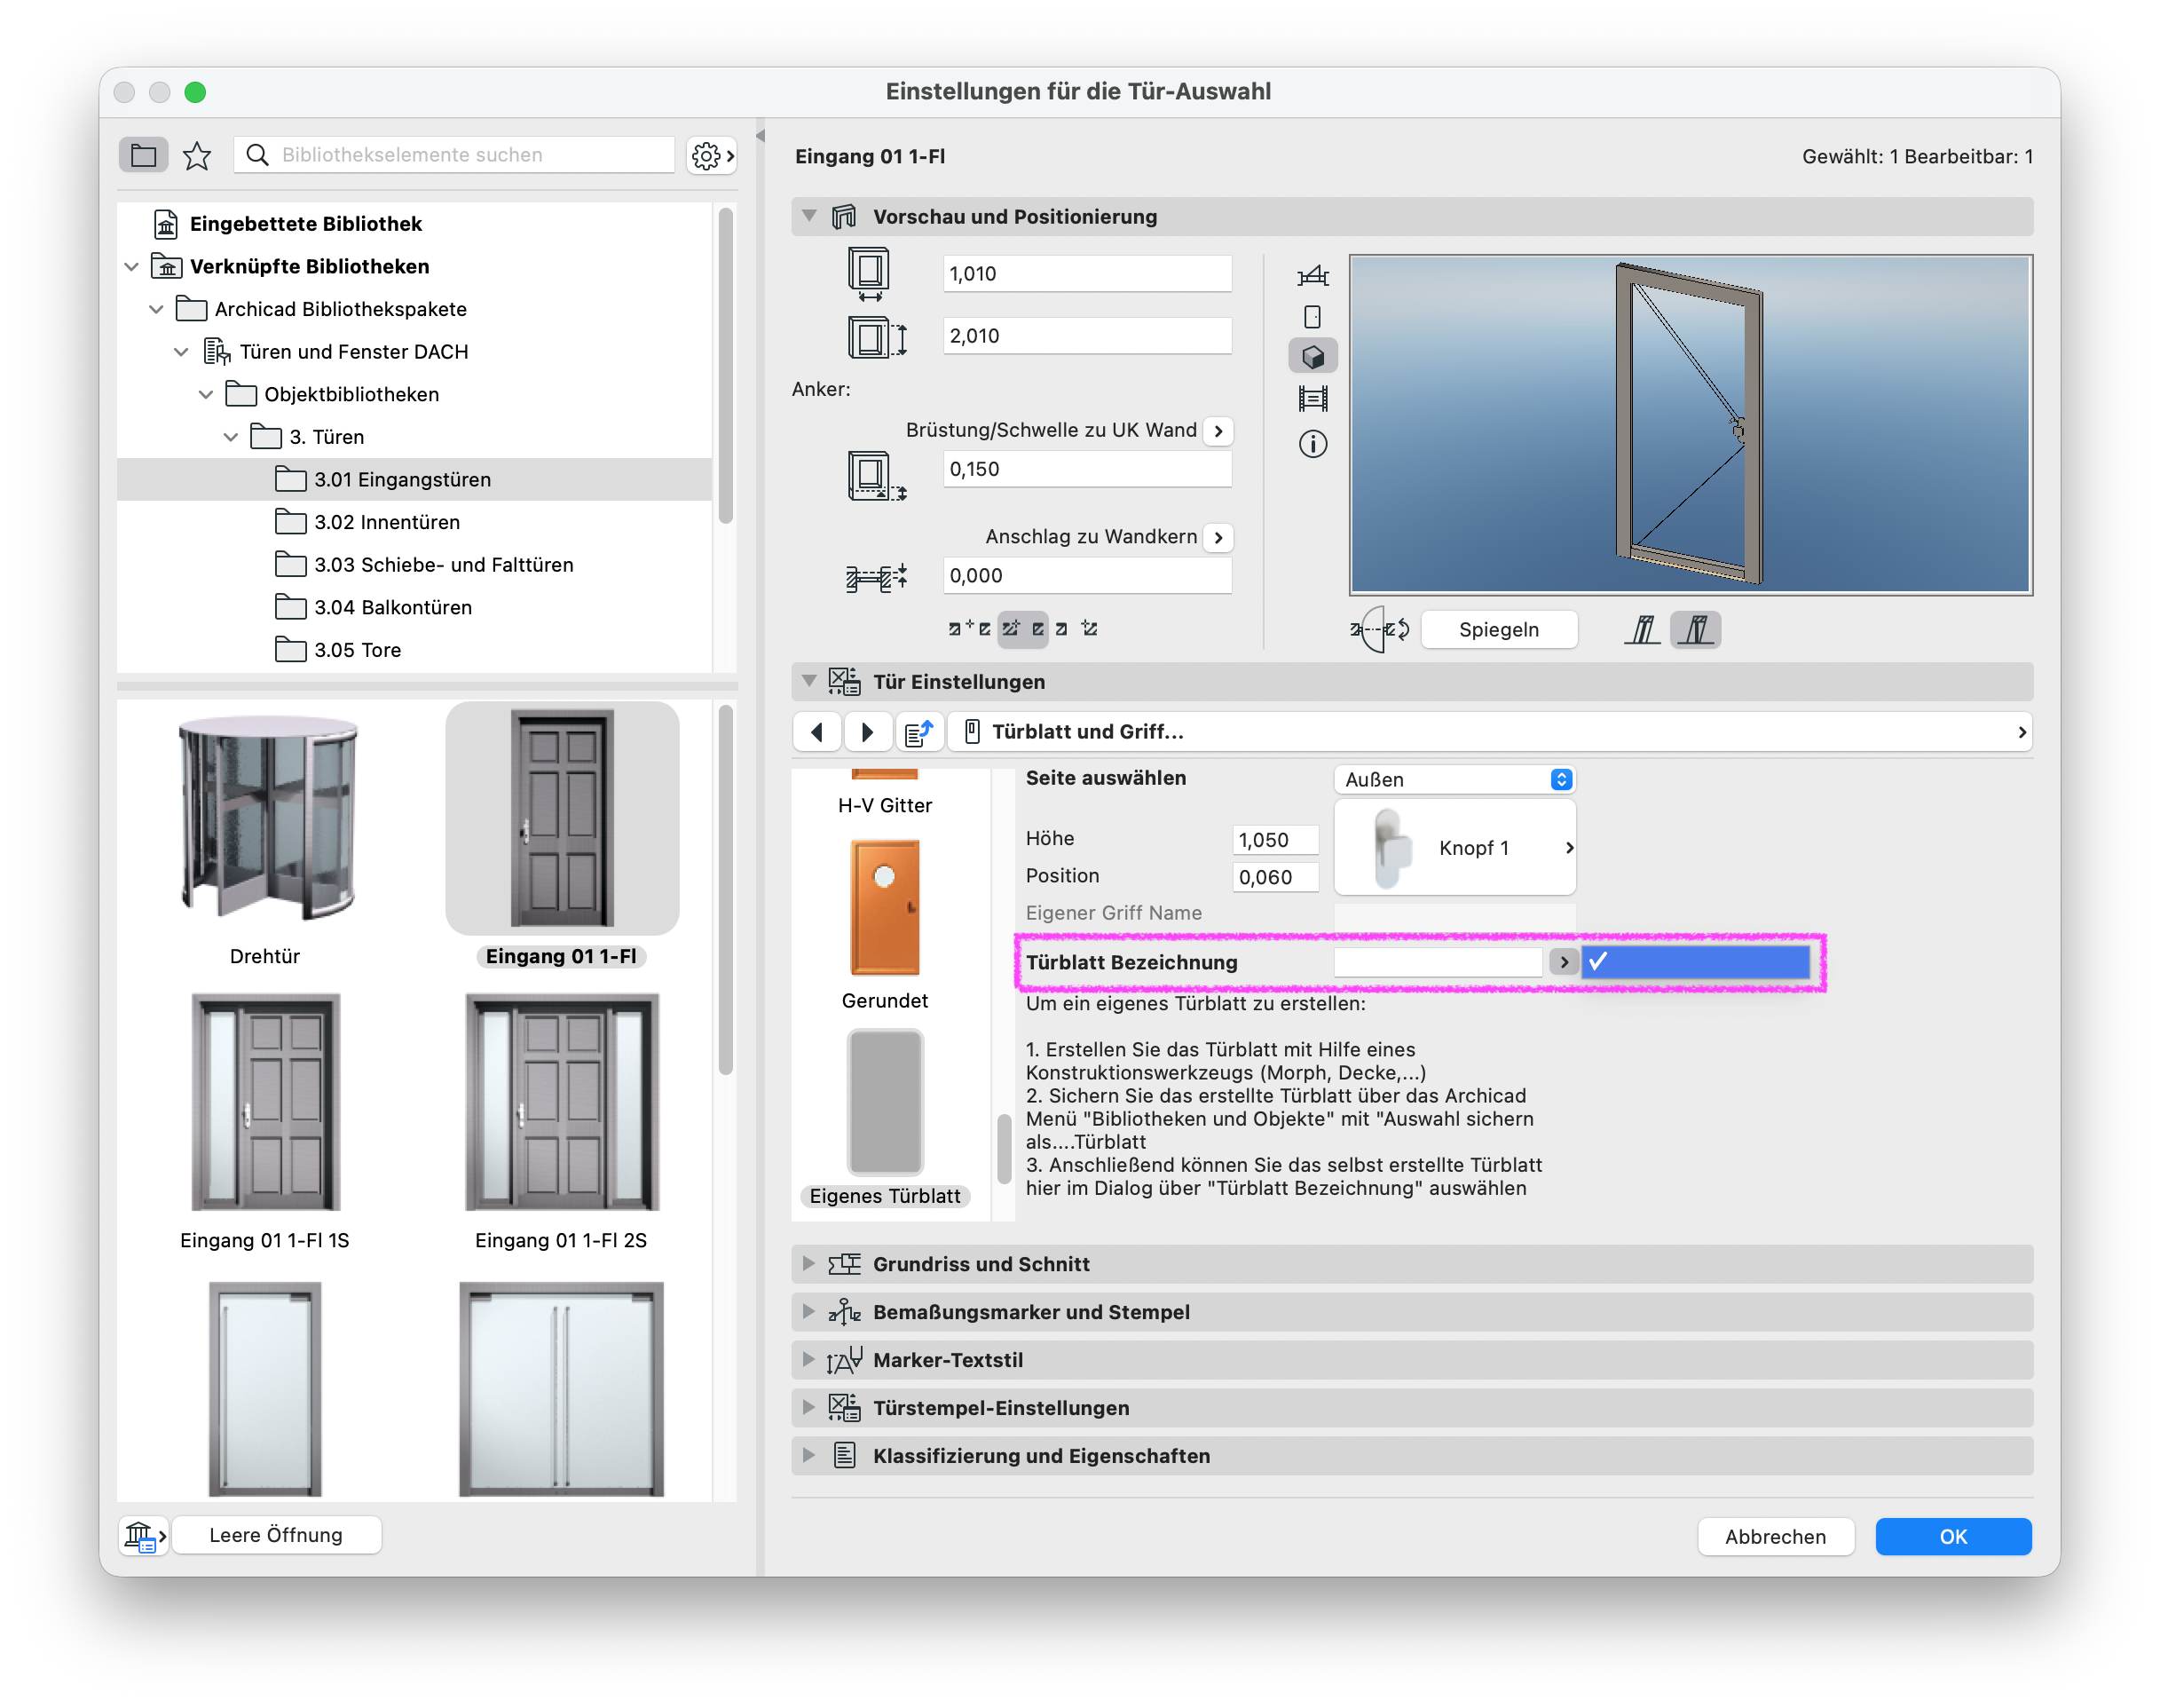Click the door width dimension icon

(x=869, y=274)
